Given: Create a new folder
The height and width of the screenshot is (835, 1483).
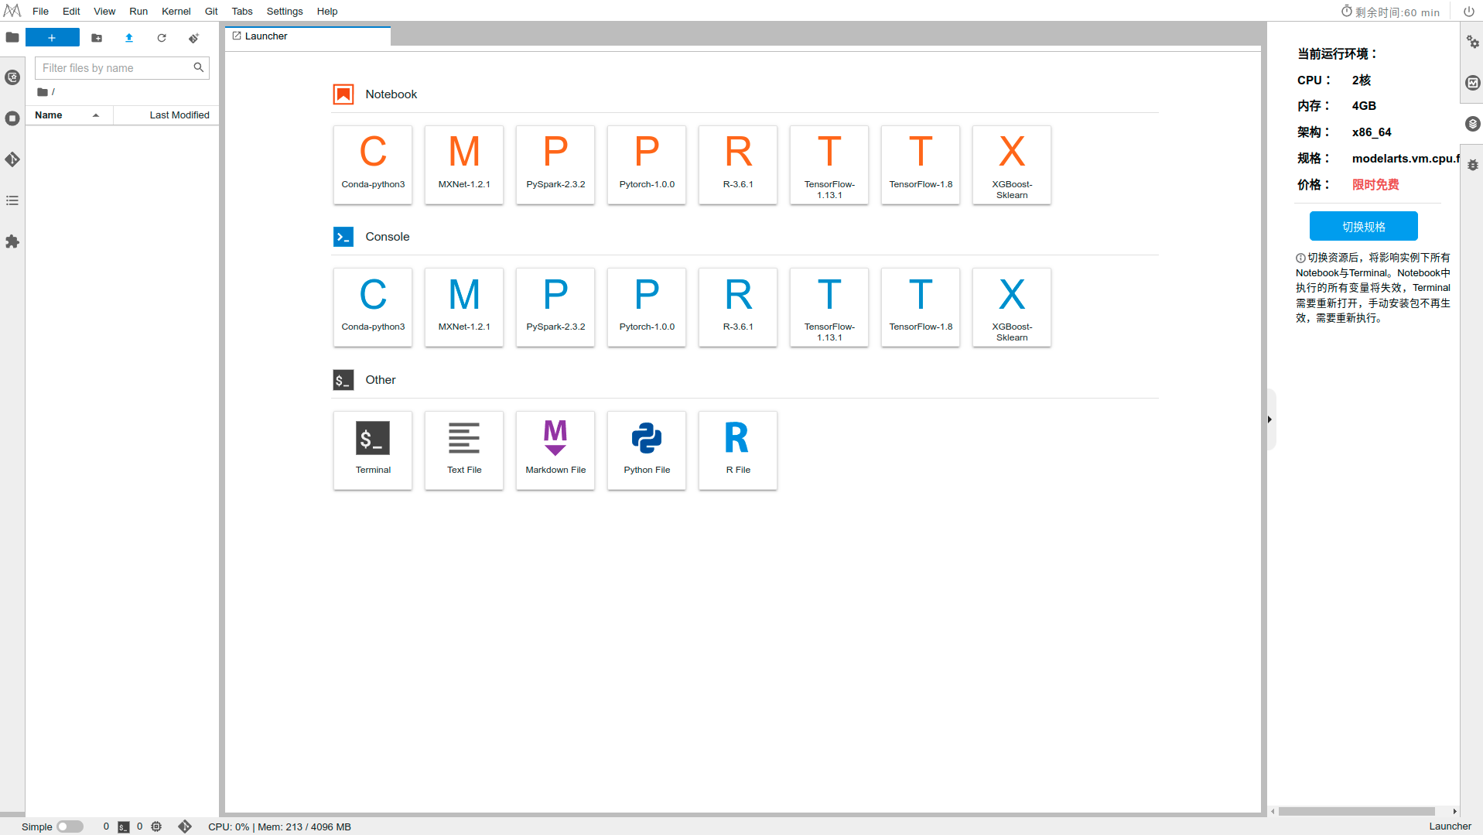Looking at the screenshot, I should tap(97, 38).
